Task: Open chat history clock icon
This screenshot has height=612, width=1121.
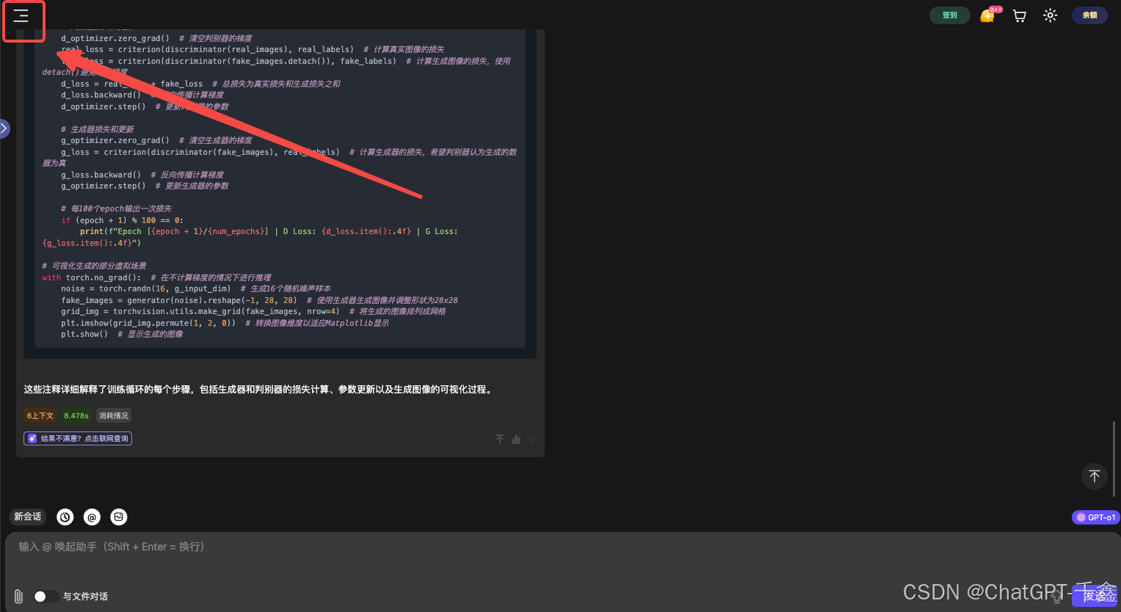Action: (65, 517)
